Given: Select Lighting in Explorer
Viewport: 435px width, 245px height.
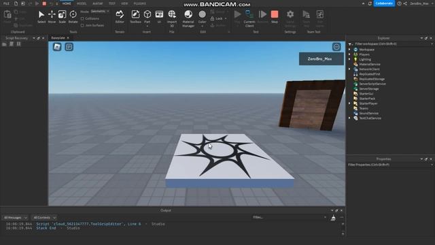Looking at the screenshot, I should point(365,59).
